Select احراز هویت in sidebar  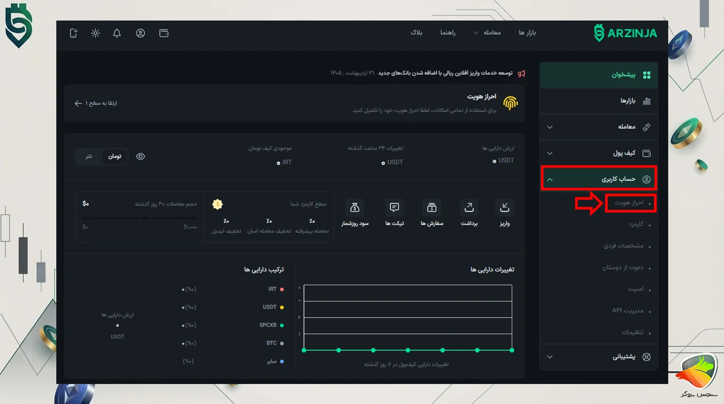pyautogui.click(x=630, y=203)
